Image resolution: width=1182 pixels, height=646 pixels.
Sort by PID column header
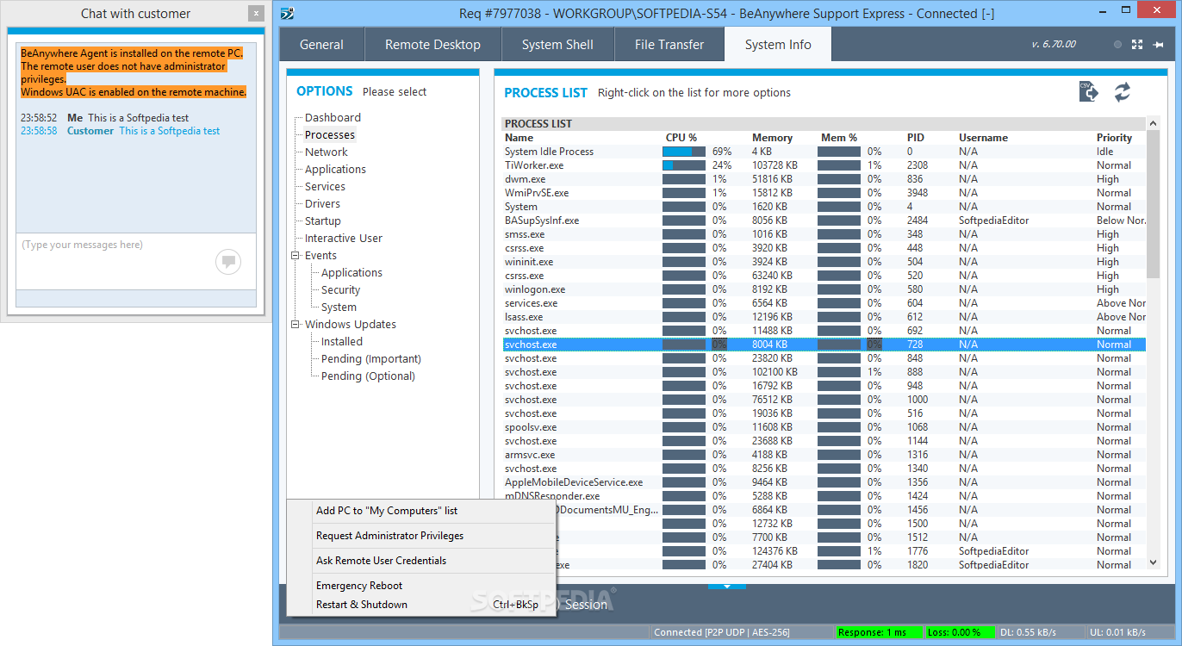pos(915,138)
